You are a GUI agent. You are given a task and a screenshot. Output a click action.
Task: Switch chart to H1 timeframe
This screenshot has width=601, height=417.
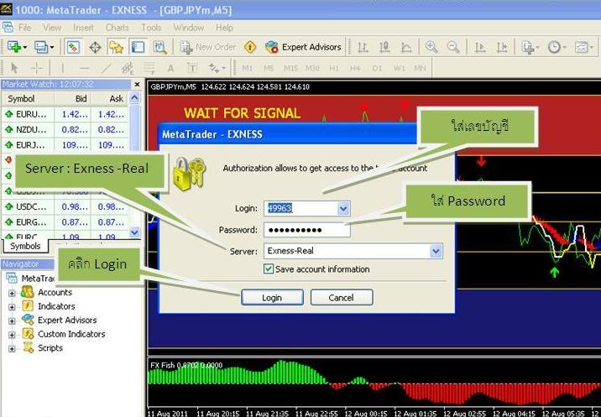334,68
